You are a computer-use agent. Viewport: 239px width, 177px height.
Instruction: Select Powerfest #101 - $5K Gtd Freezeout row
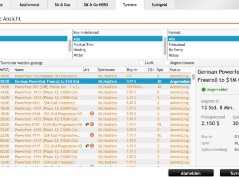[95, 103]
